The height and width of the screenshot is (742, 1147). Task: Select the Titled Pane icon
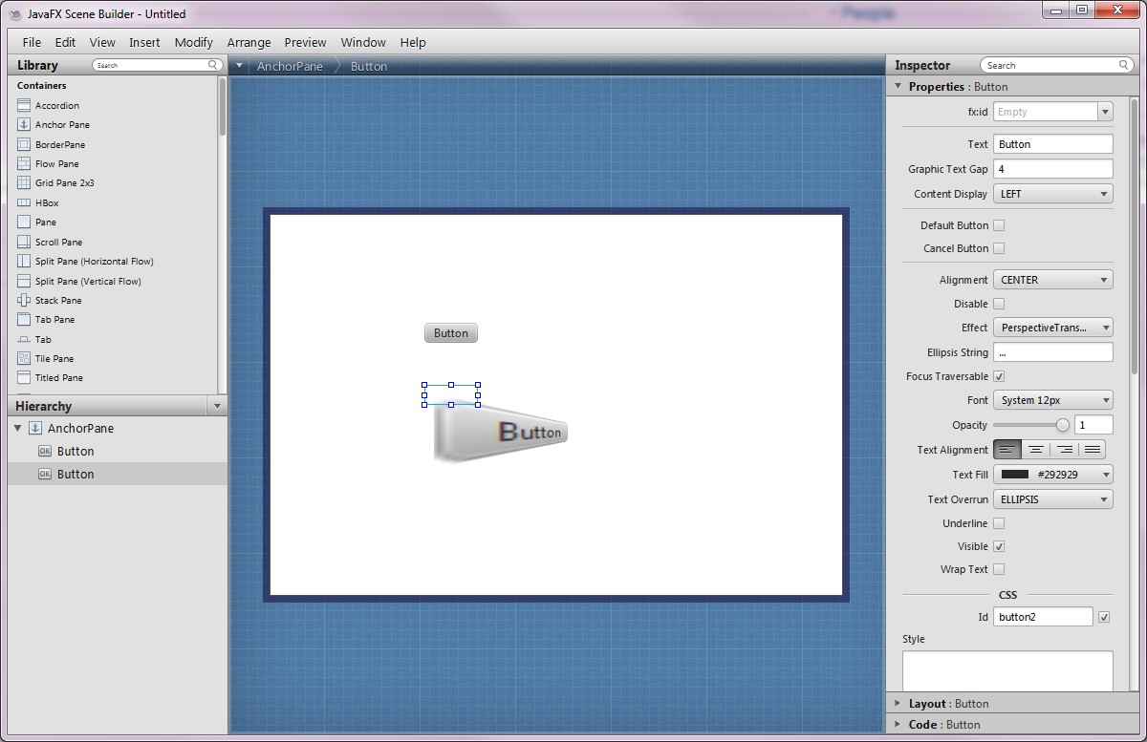tap(25, 377)
